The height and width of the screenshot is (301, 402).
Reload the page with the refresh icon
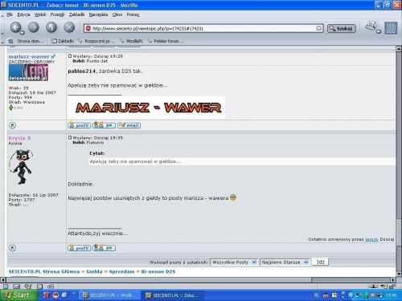point(51,27)
